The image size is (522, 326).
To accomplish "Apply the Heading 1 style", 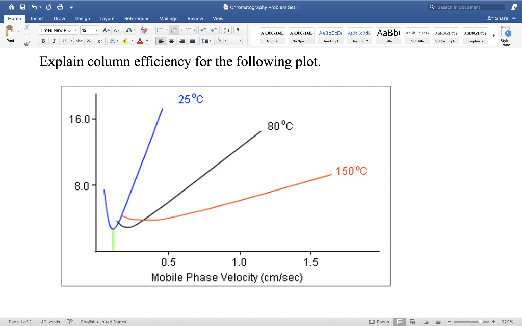I will coord(330,36).
